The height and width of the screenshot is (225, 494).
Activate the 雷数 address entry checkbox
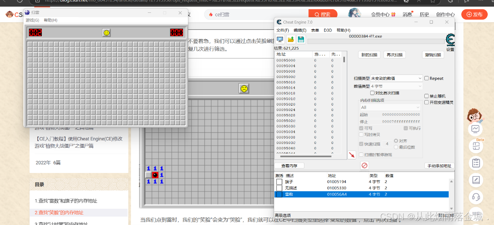pyautogui.click(x=279, y=194)
